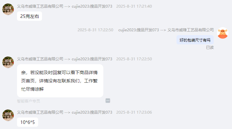
Task: Select the 10*6*5 message bubble
Action: [x=28, y=122]
